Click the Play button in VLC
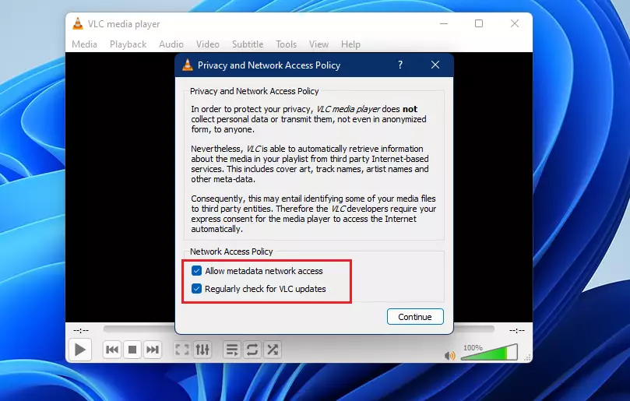This screenshot has width=630, height=401. click(80, 350)
